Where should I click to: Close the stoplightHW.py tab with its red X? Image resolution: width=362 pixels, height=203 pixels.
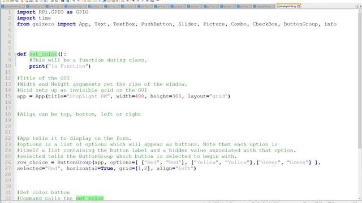pos(299,6)
